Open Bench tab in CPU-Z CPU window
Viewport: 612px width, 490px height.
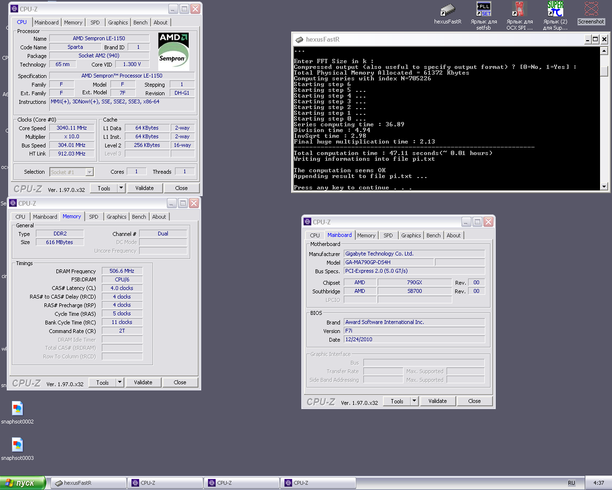coord(141,22)
